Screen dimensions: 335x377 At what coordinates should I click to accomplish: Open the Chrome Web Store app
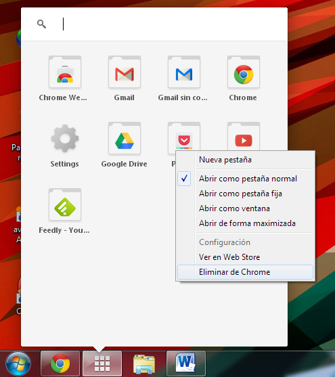tap(65, 72)
